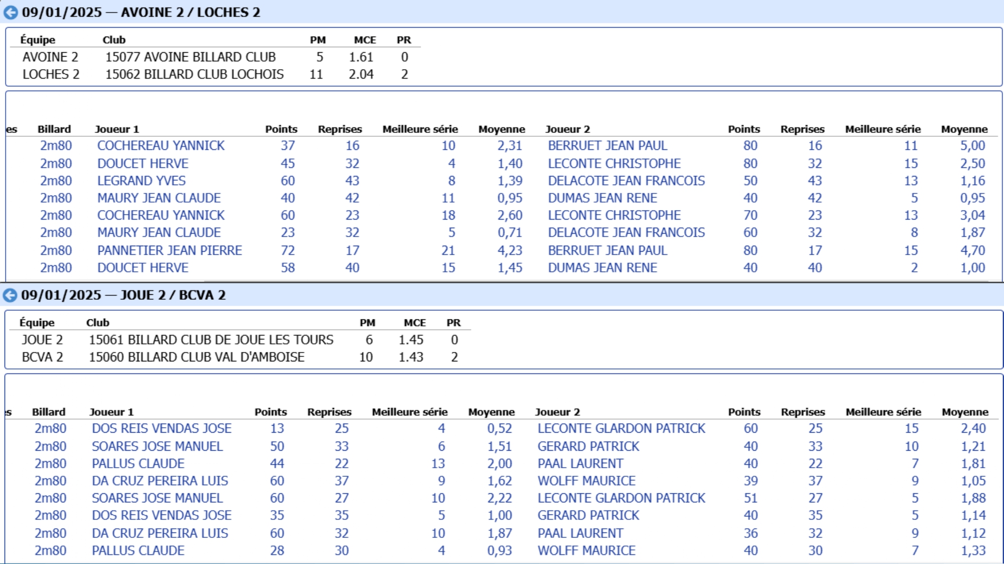
Task: Click 2m80 billard cell in PANNETIER JEAN PIERRE row
Action: pos(56,250)
